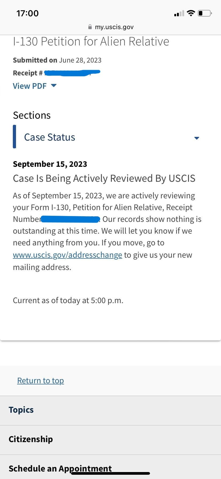Viewport: 221px width, 479px height.
Task: Tap the 17:00 clock in status bar
Action: click(x=27, y=13)
